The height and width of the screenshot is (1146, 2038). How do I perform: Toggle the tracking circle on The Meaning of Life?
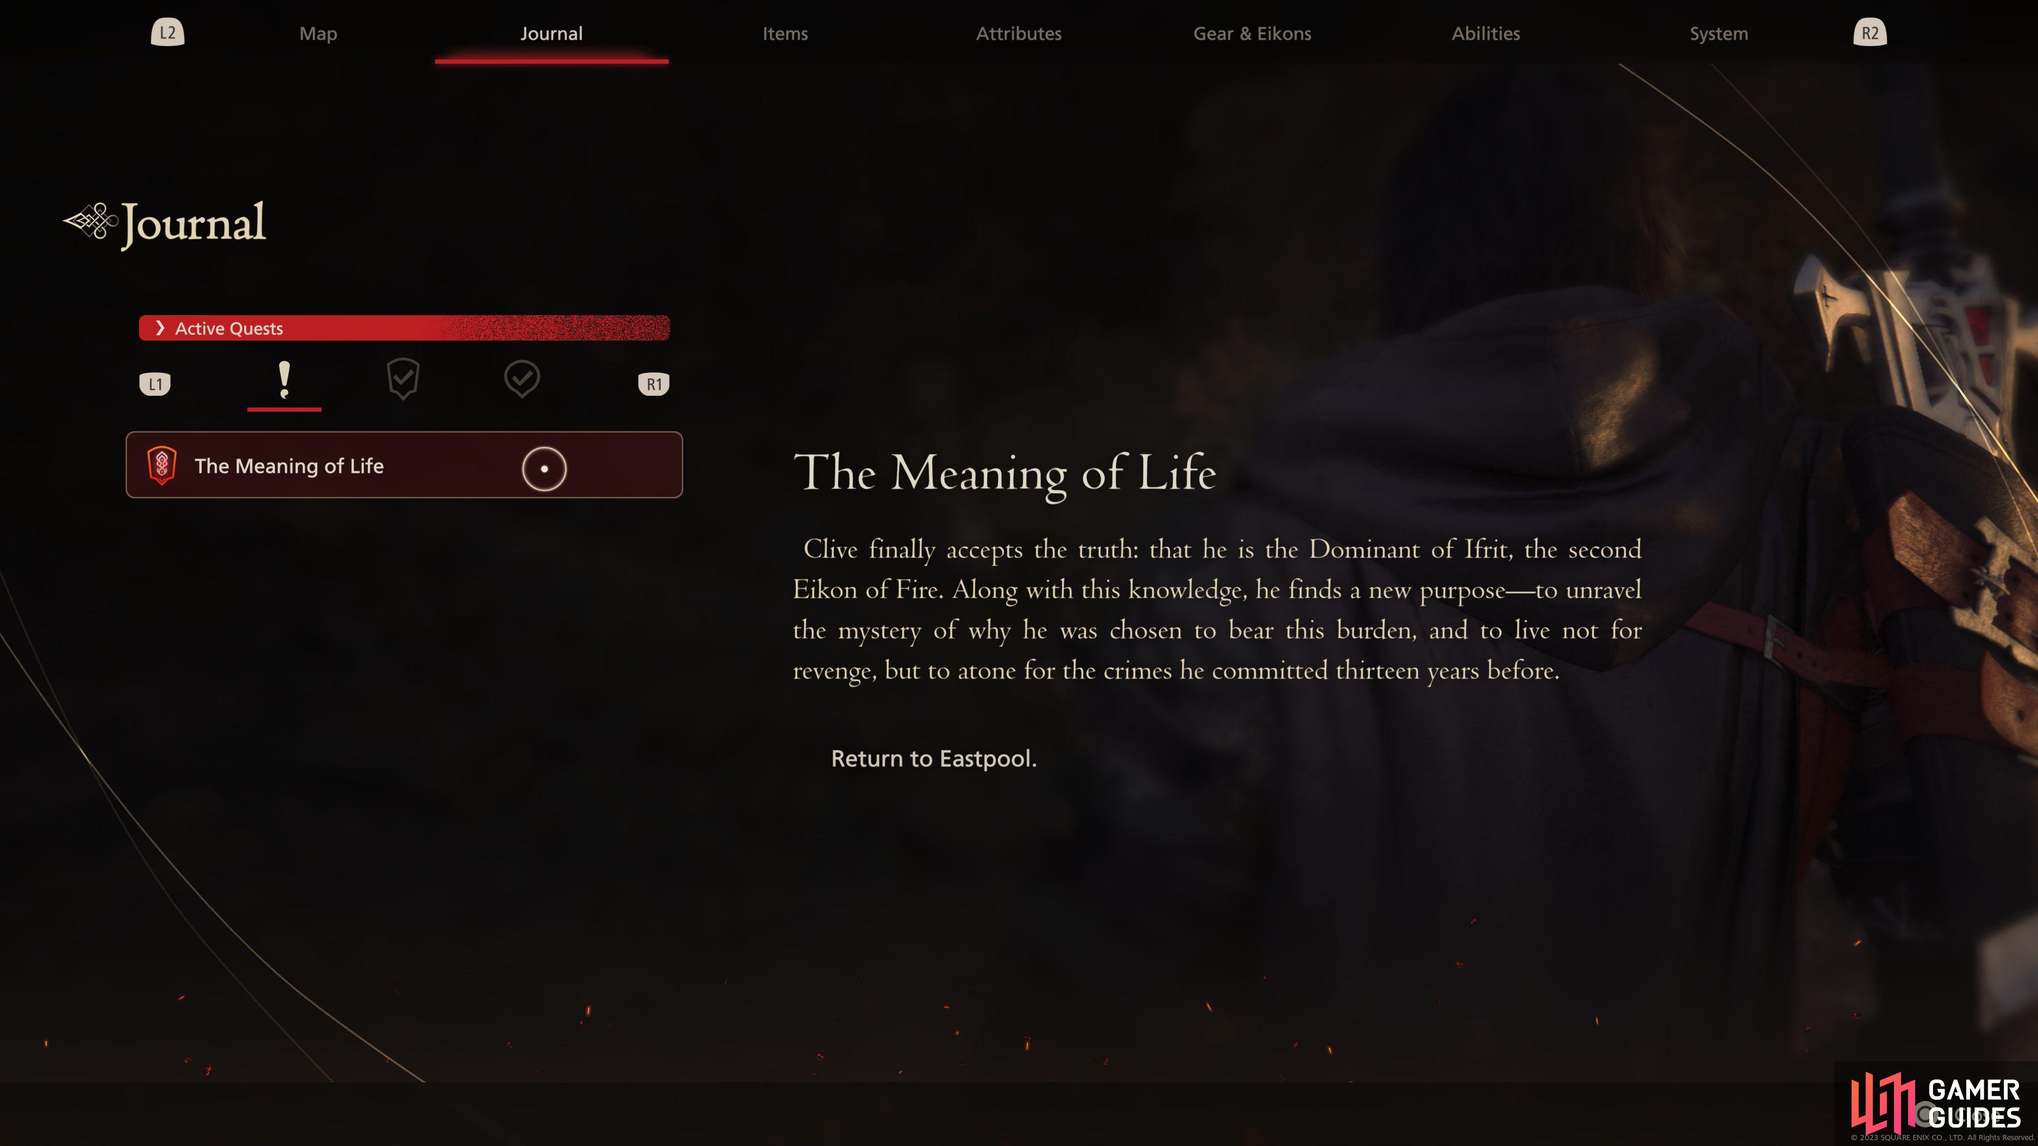click(545, 468)
